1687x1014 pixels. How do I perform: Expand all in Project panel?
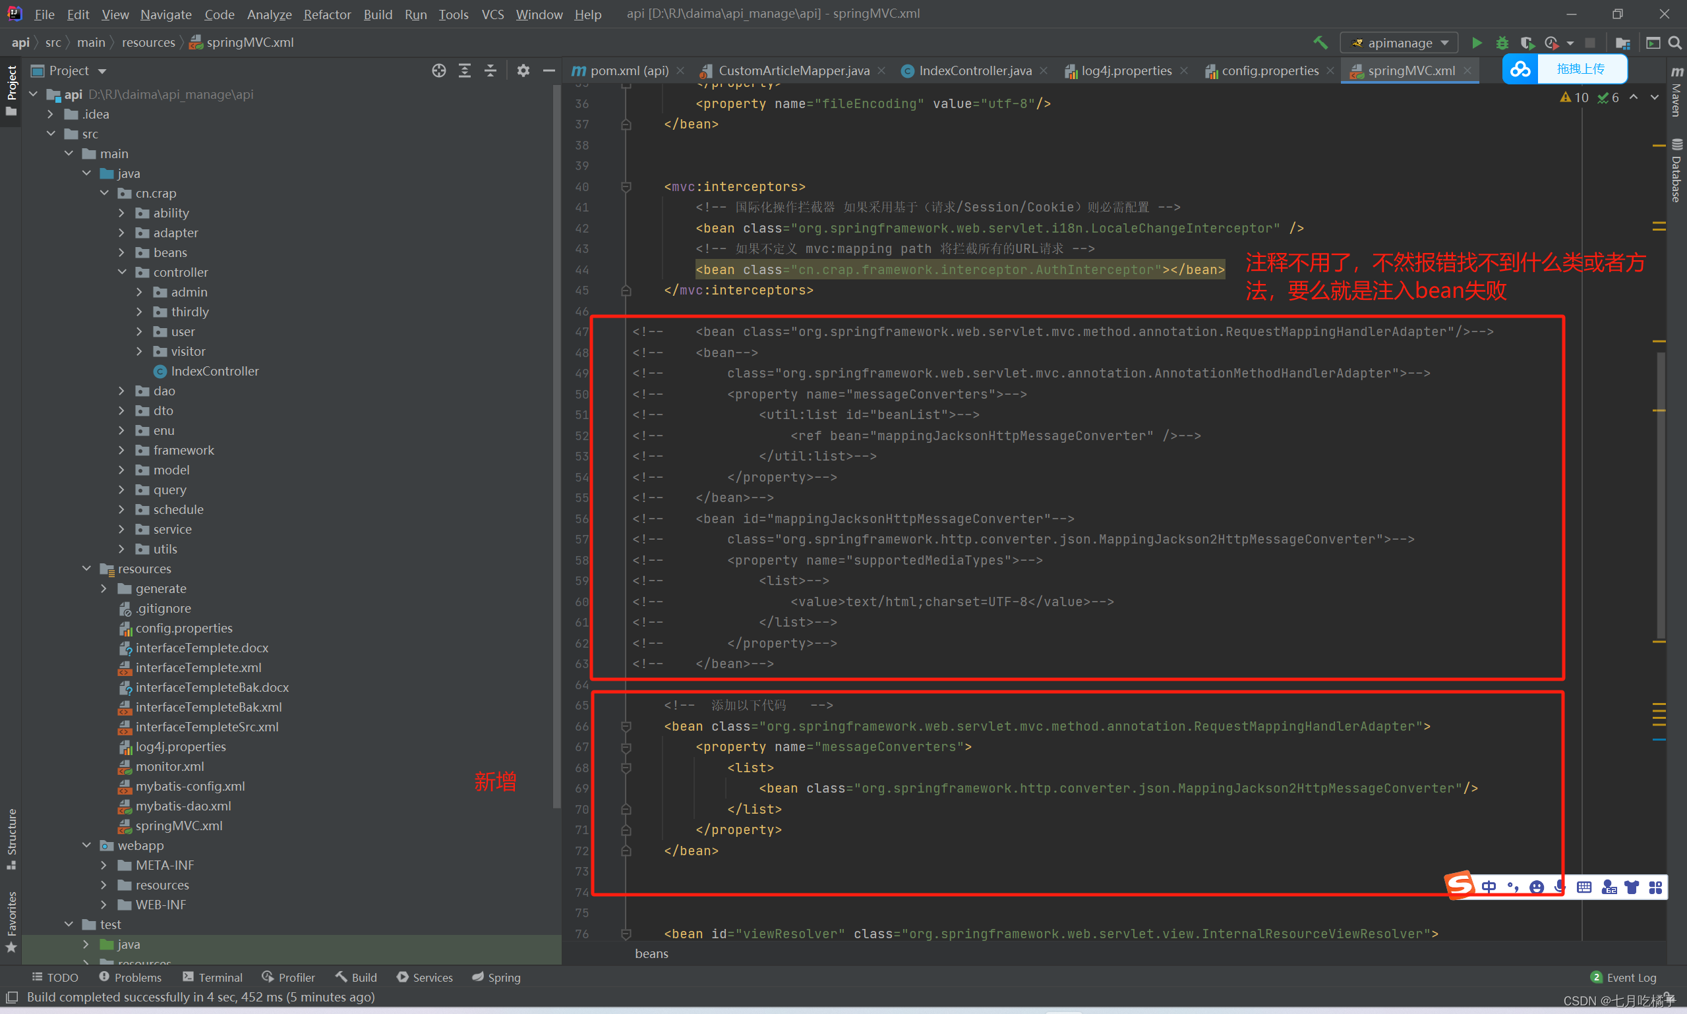465,70
